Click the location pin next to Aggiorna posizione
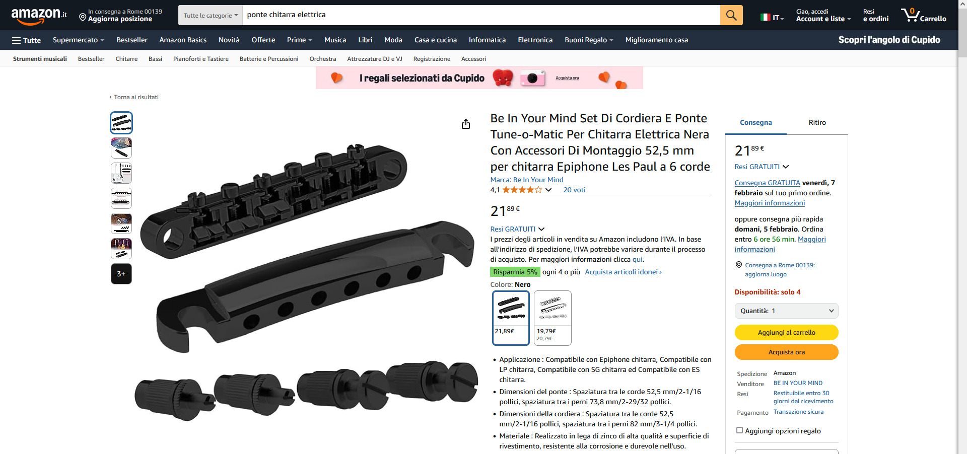This screenshot has width=967, height=454. pos(83,18)
